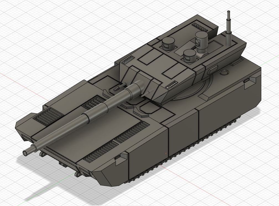Select the tall cylindrical sight on the turret roof
Screen dimensions: 279x206
201,42
